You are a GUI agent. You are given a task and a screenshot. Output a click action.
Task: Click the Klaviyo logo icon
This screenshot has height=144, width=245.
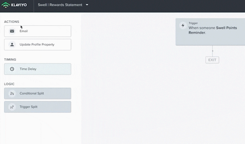5,5
